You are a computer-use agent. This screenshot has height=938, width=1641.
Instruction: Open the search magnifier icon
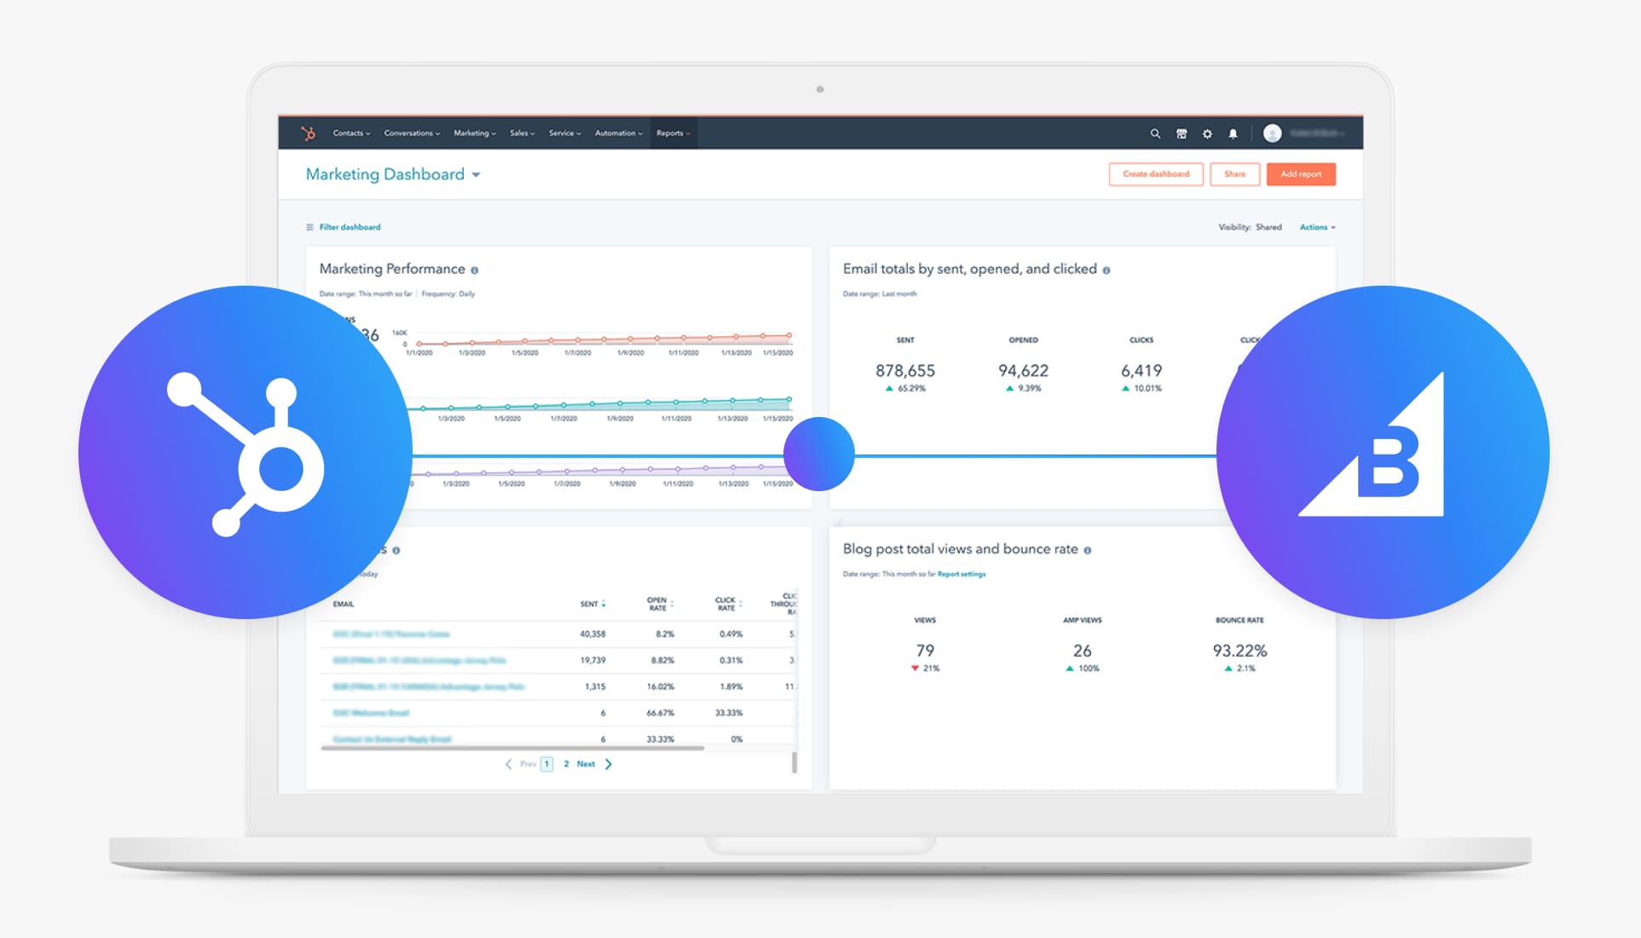(1155, 134)
